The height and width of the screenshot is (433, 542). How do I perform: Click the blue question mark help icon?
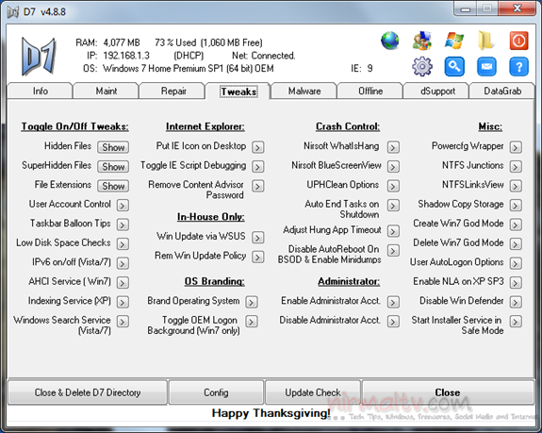tap(518, 66)
